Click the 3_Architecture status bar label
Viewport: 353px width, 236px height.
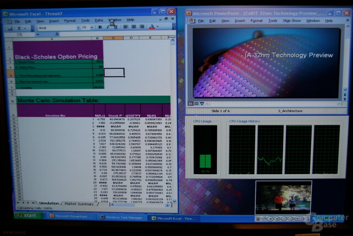click(x=290, y=111)
